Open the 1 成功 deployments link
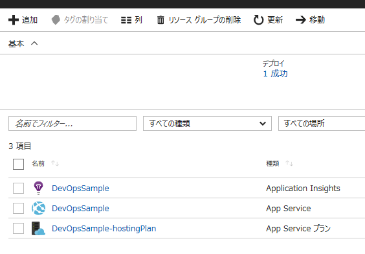The image size is (365, 254). click(276, 74)
